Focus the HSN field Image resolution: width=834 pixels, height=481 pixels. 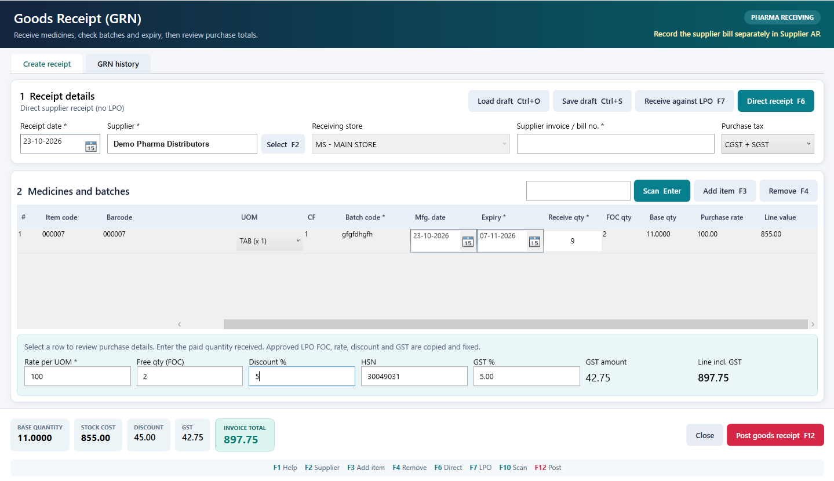414,376
